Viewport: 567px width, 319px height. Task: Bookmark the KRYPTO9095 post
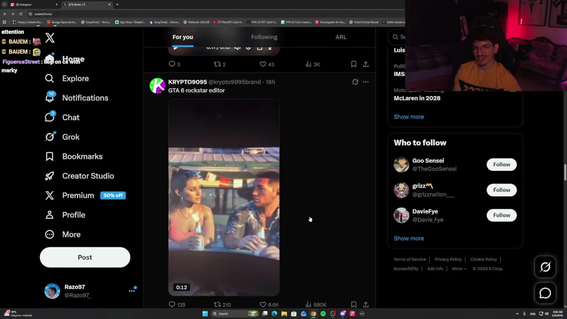pos(353,304)
